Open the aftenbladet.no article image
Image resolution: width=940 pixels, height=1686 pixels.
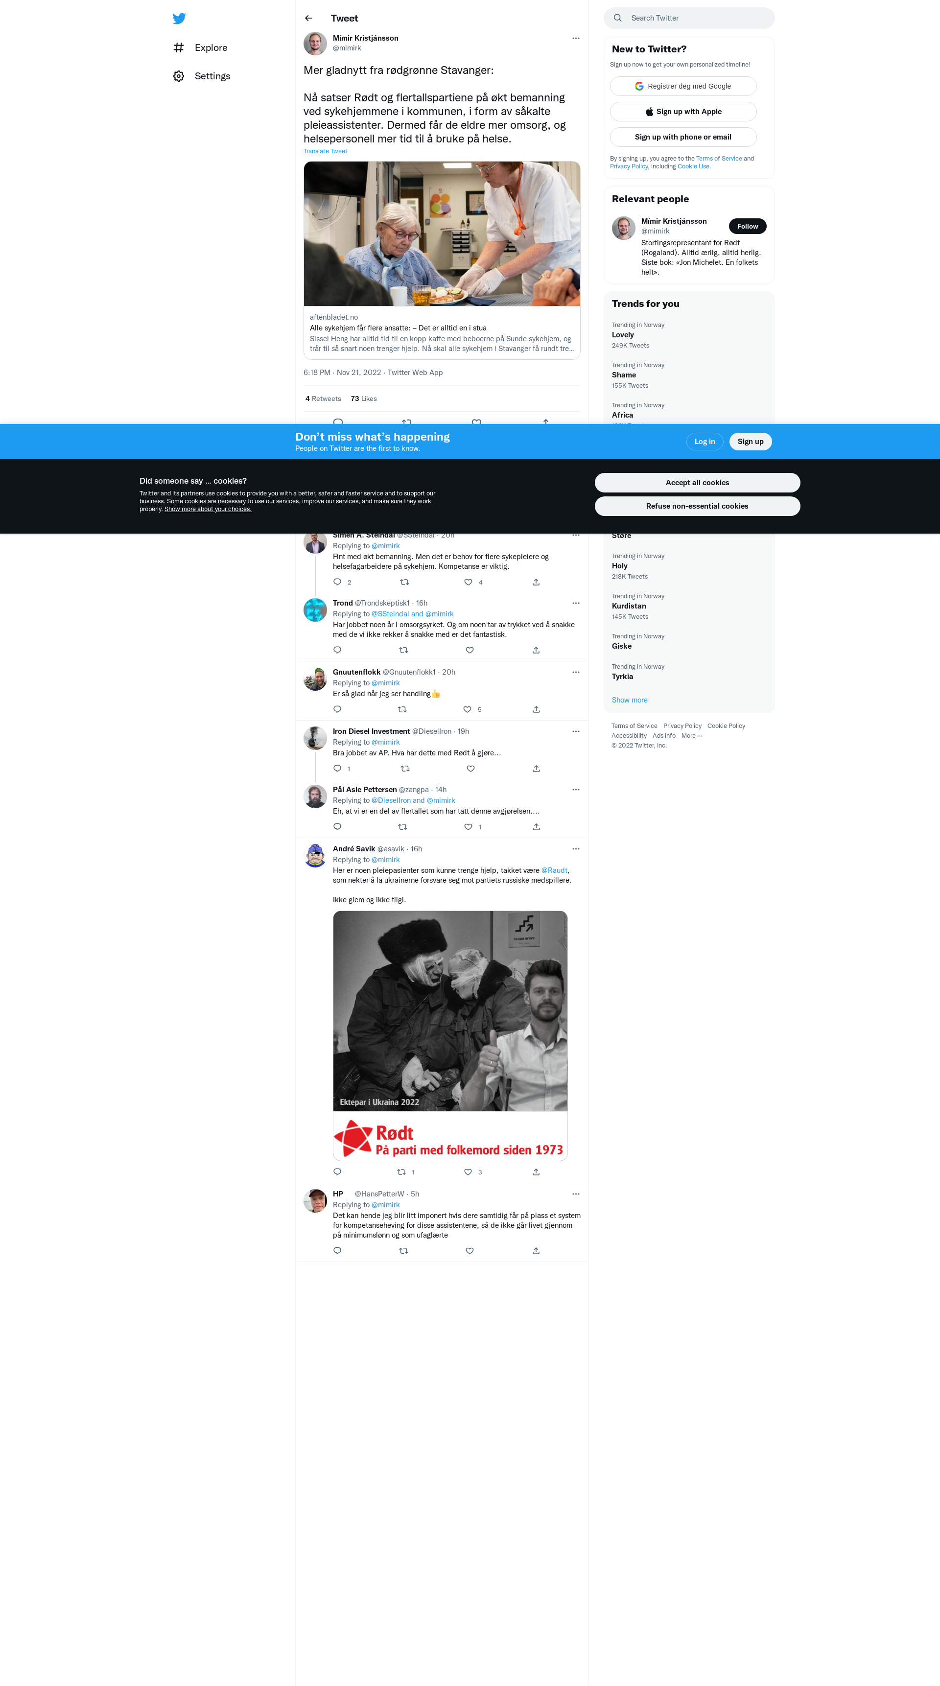coord(442,234)
